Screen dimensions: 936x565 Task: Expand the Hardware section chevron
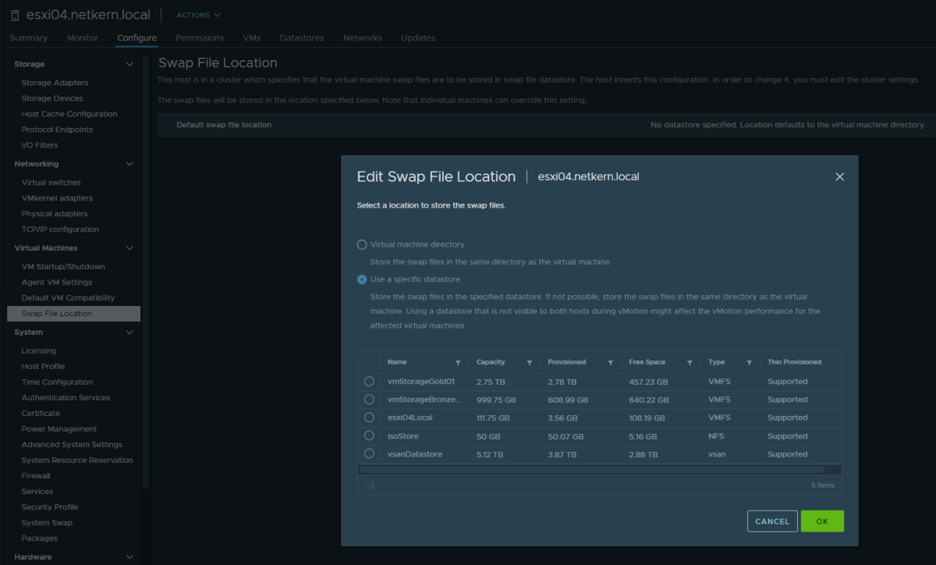[x=129, y=557]
